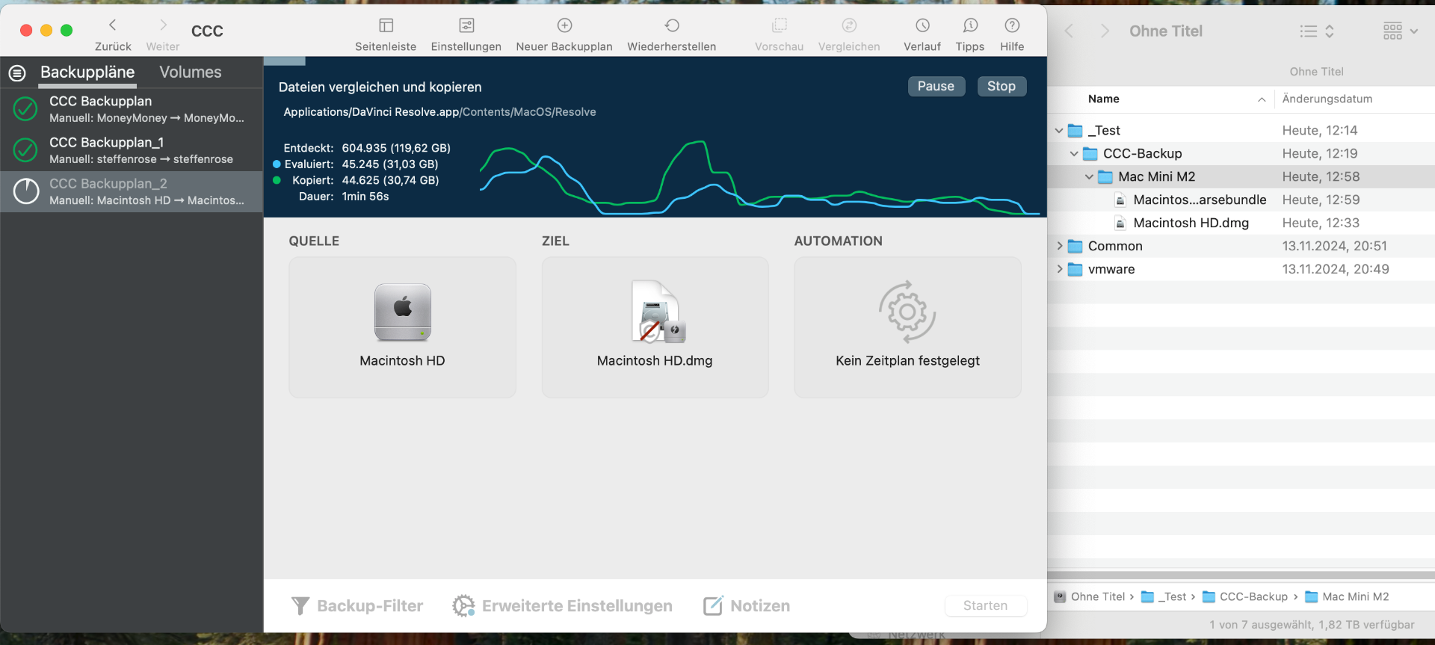Click the Vorschau preview icon
Image resolution: width=1435 pixels, height=645 pixels.
click(x=780, y=25)
